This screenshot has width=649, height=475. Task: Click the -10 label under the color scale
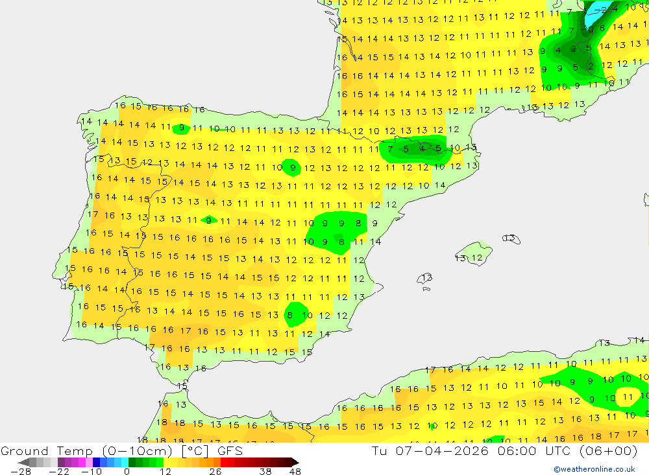[92, 472]
